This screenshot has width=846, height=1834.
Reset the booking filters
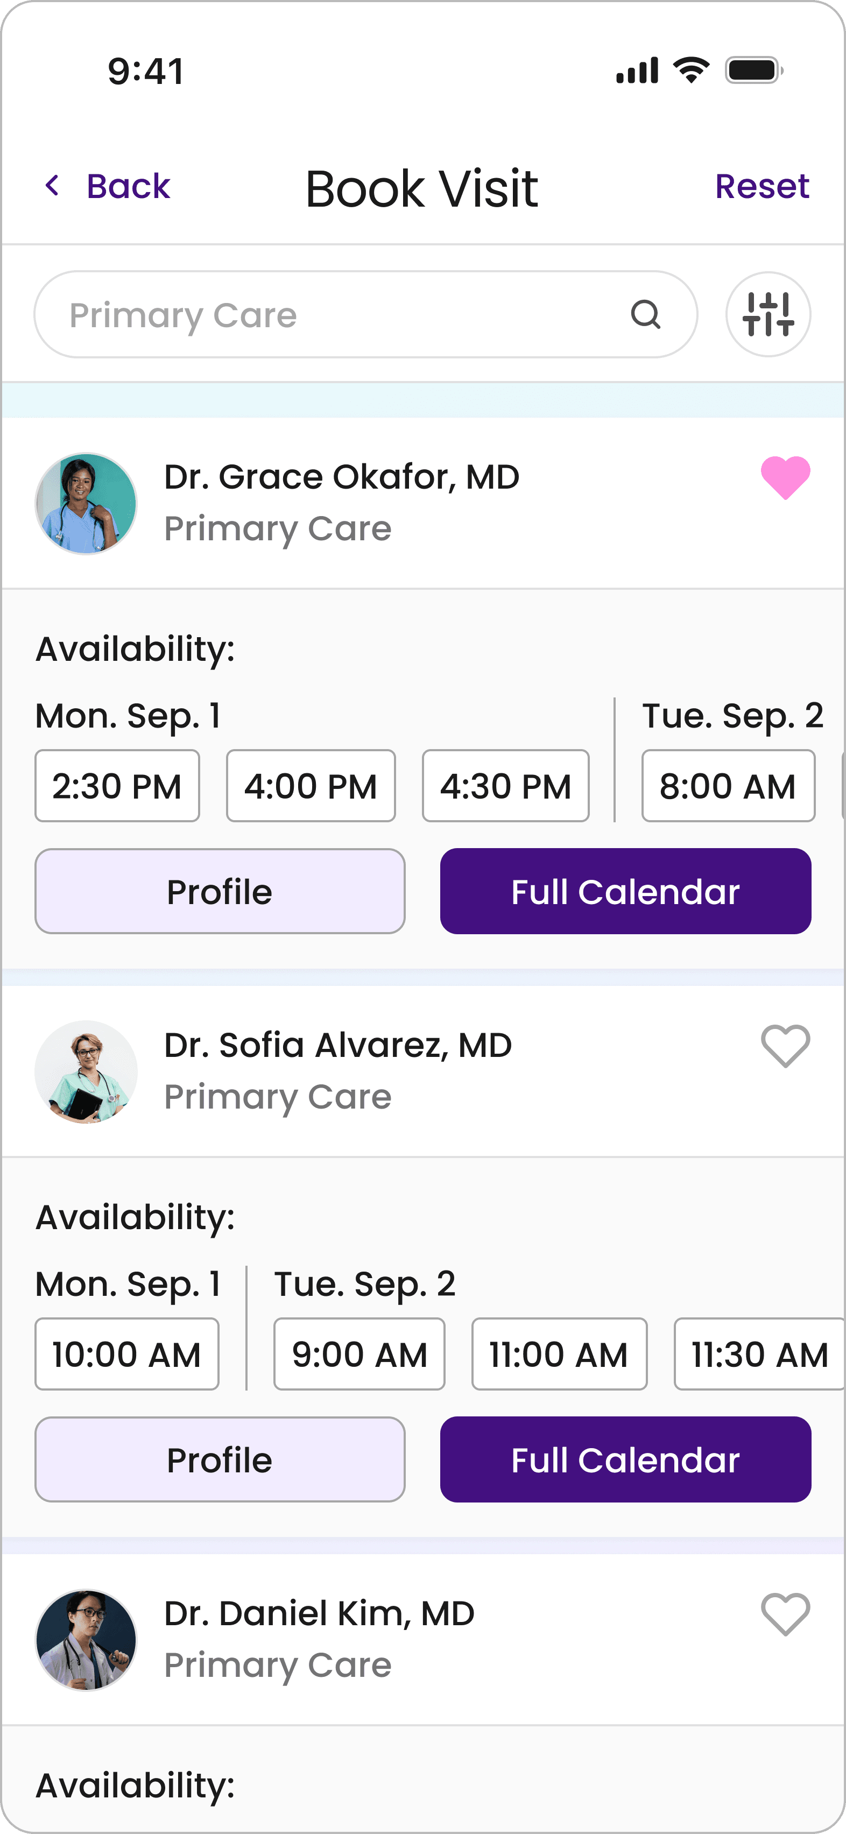(x=762, y=186)
